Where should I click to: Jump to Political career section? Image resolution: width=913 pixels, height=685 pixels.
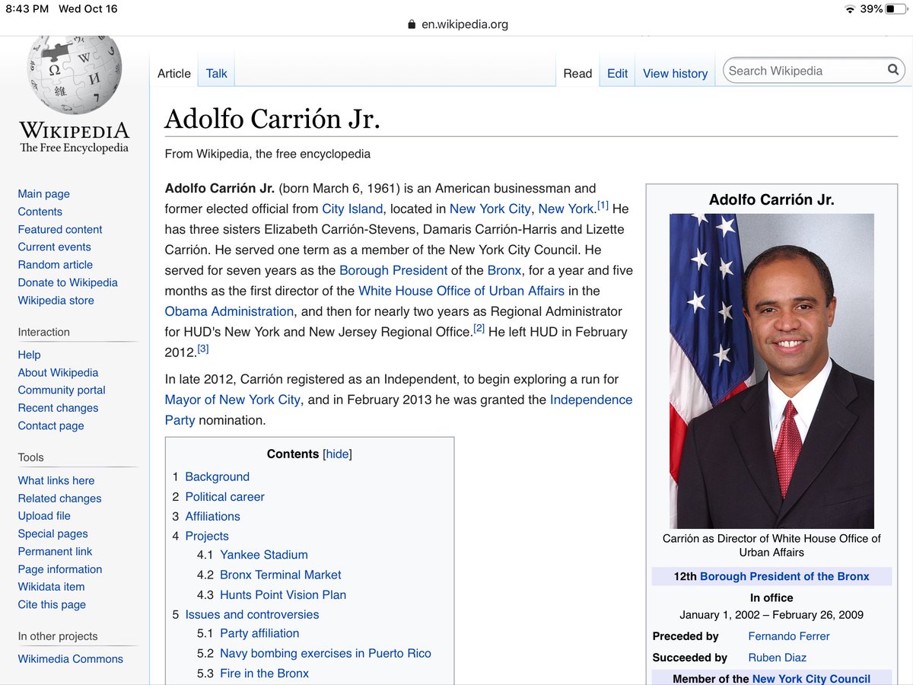[x=224, y=497]
